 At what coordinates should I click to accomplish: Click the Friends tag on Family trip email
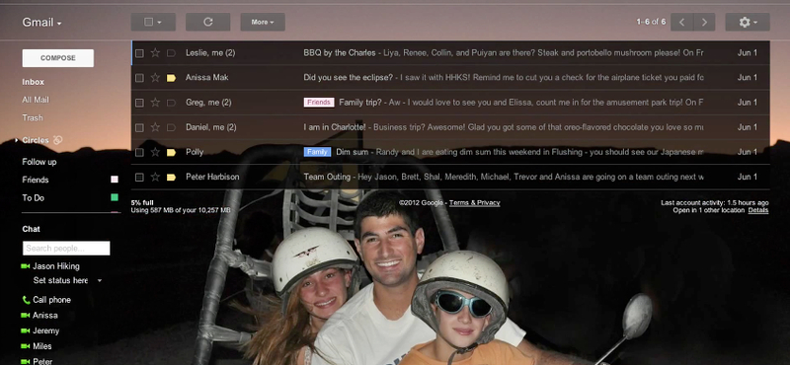click(319, 103)
